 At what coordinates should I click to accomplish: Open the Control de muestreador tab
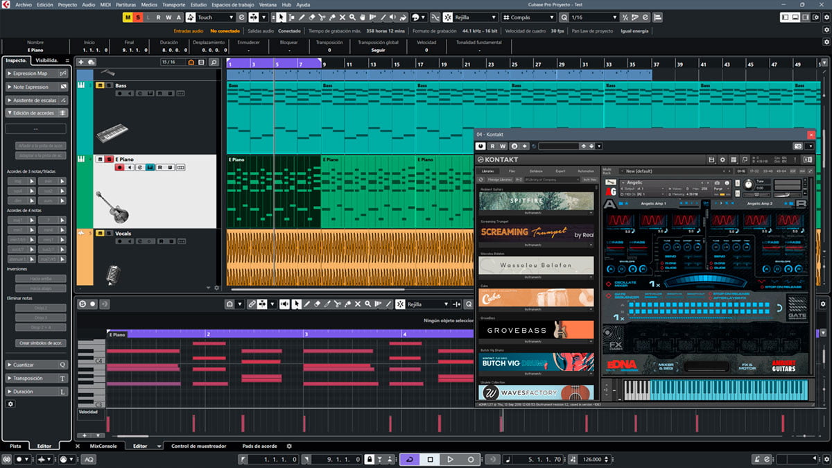[x=198, y=446]
